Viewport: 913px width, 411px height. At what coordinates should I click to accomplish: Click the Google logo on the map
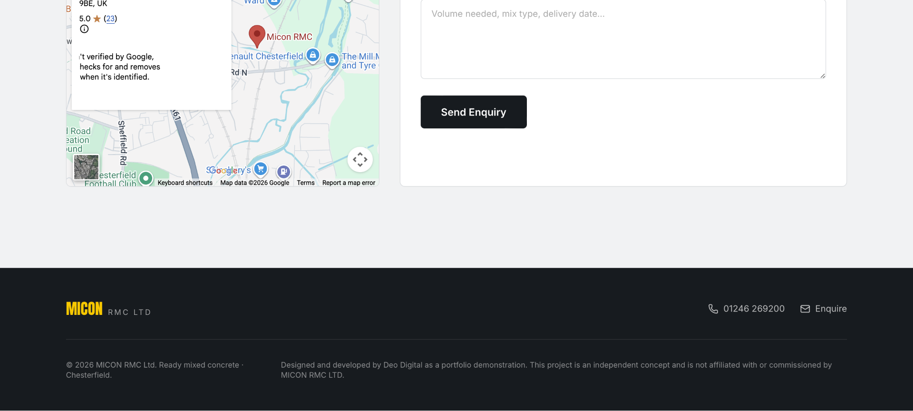[222, 170]
